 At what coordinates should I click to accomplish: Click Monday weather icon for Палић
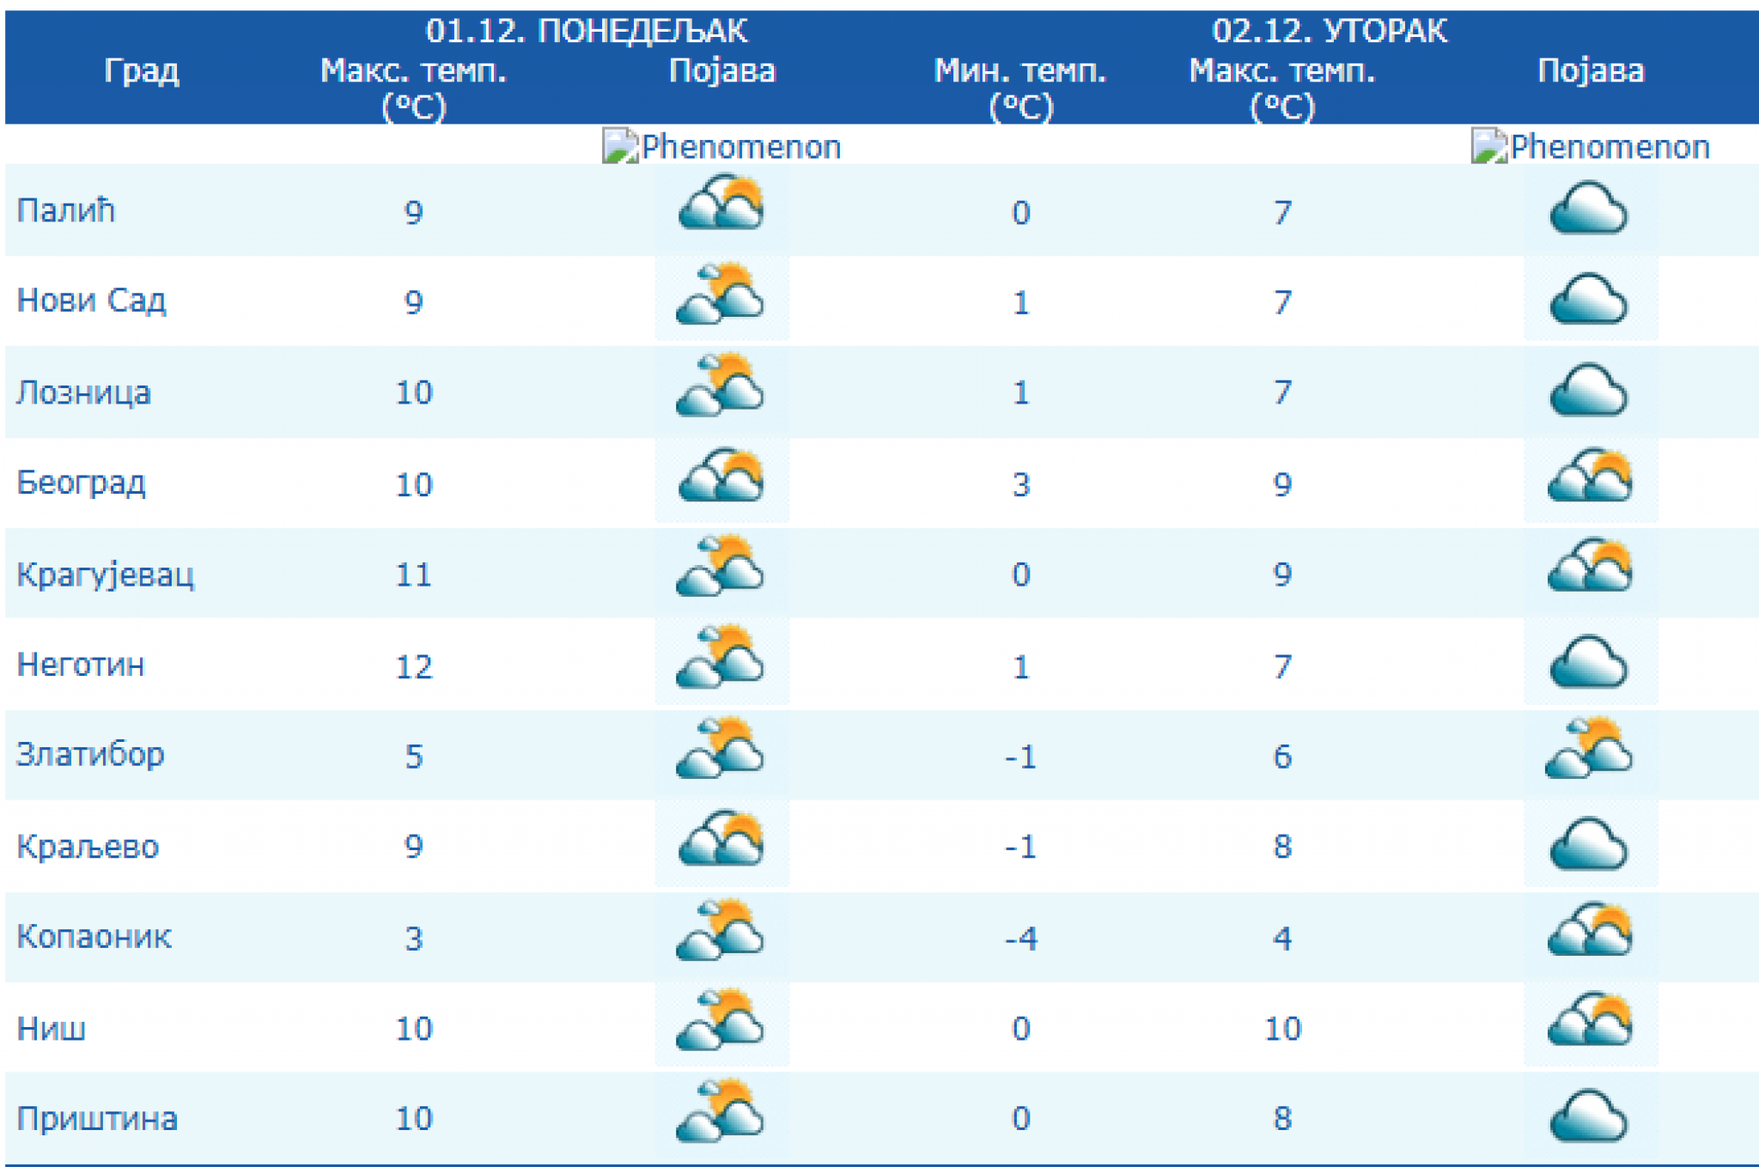721,204
